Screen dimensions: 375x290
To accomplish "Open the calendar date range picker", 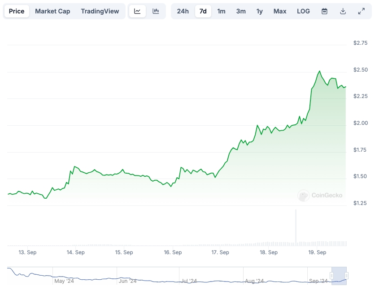I will (x=324, y=11).
